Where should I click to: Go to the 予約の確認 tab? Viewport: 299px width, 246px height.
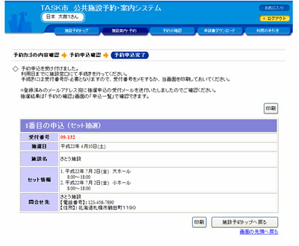[x=172, y=31]
